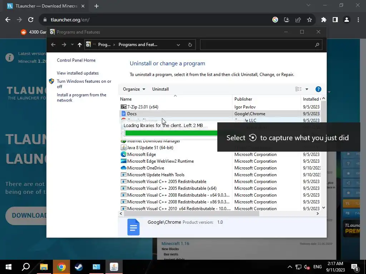Open the Organize dropdown menu
366x274 pixels.
pyautogui.click(x=134, y=89)
